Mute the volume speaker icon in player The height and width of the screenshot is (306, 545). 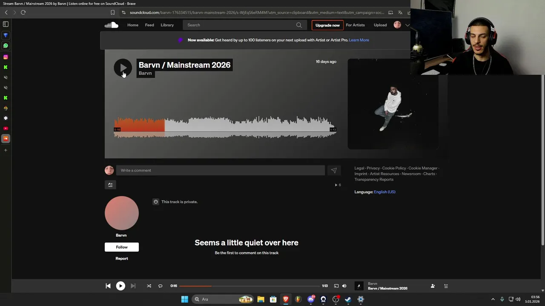[x=344, y=286]
